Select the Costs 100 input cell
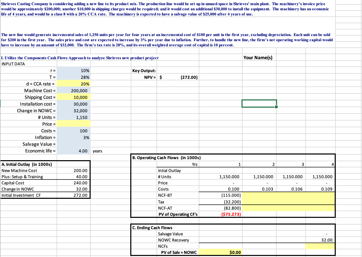Screen dimensions: 362x257 [74, 131]
